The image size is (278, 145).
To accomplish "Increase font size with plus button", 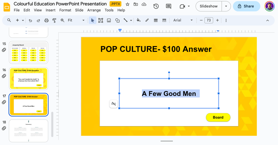I will coord(217,20).
